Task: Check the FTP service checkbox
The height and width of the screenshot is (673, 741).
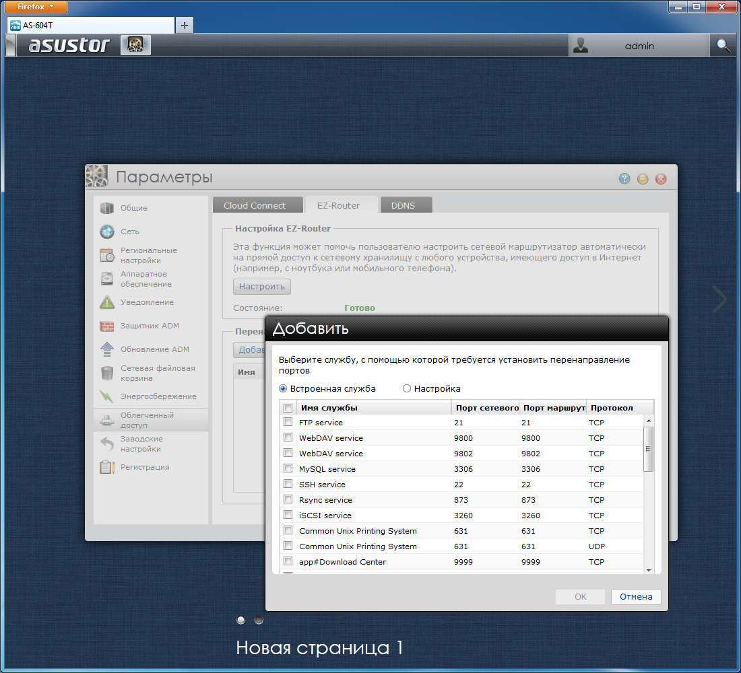Action: click(x=288, y=422)
